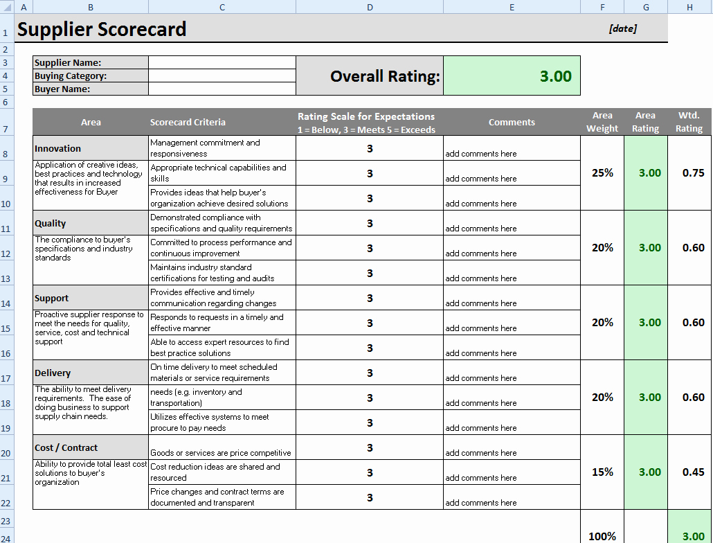Click the 0.45 weighted rating cell

click(689, 472)
